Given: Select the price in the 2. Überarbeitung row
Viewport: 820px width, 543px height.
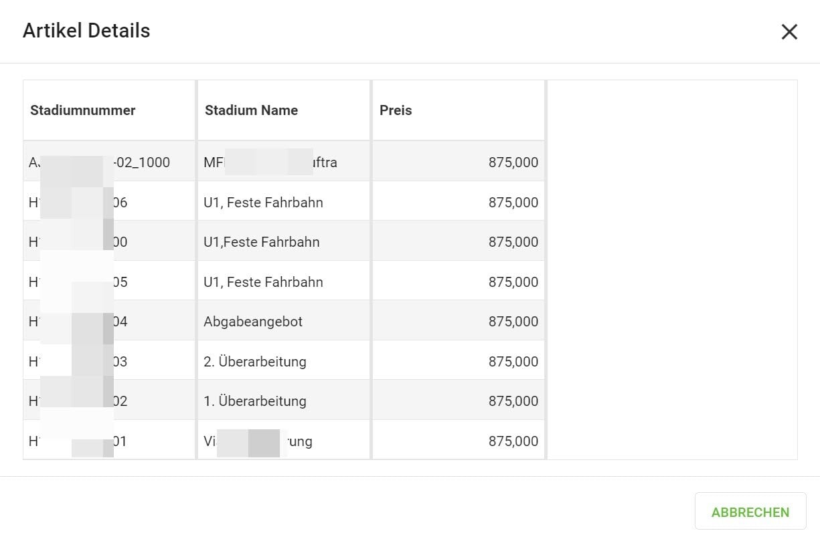Looking at the screenshot, I should pyautogui.click(x=513, y=362).
